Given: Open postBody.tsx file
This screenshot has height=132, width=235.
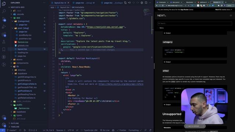Looking at the screenshot, I should click(25, 35).
